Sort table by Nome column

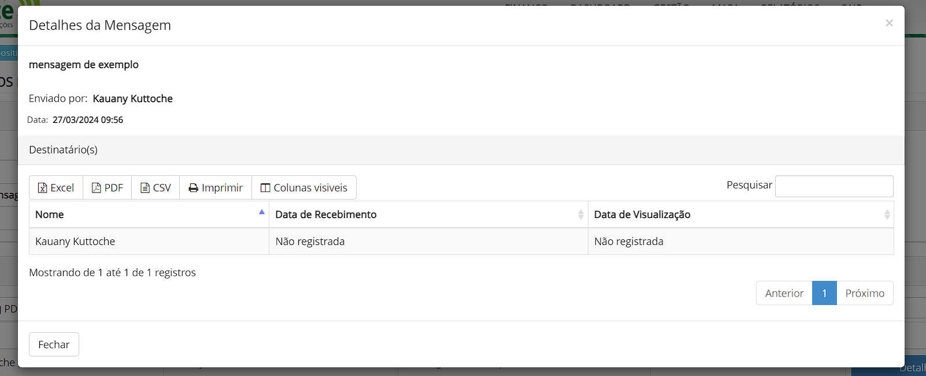click(x=50, y=215)
